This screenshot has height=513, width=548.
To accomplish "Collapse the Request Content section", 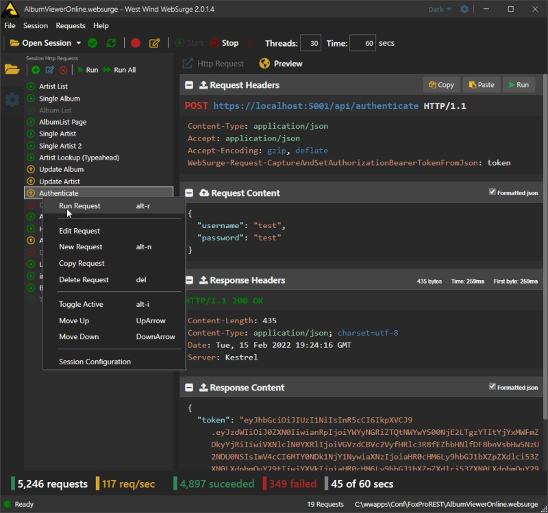I will [x=189, y=193].
